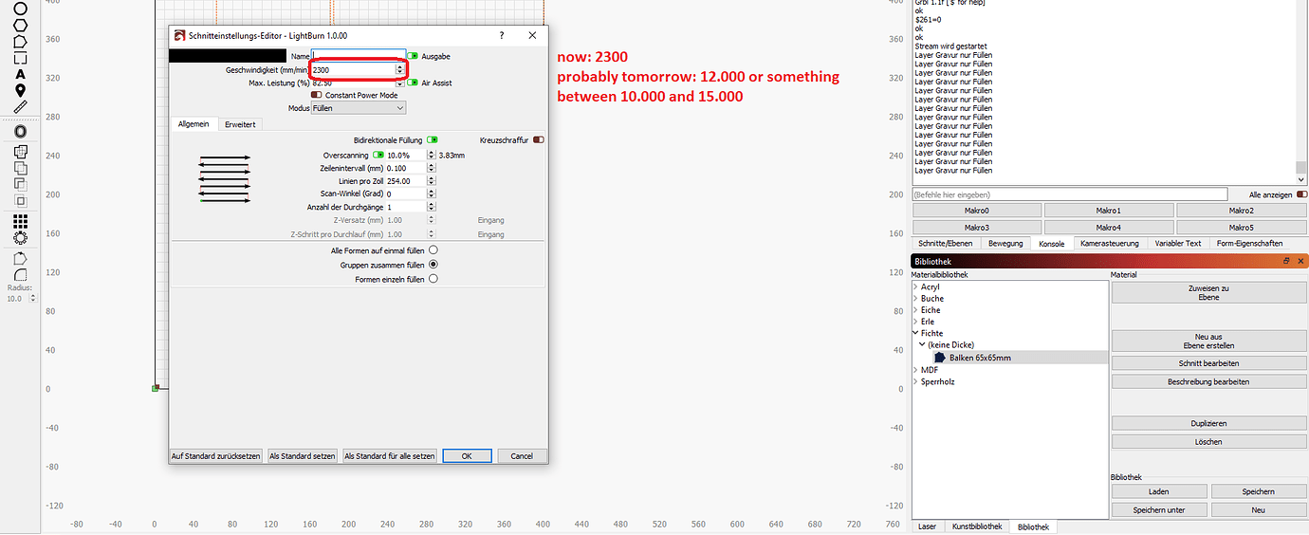Expand the MDF material node

[915, 370]
